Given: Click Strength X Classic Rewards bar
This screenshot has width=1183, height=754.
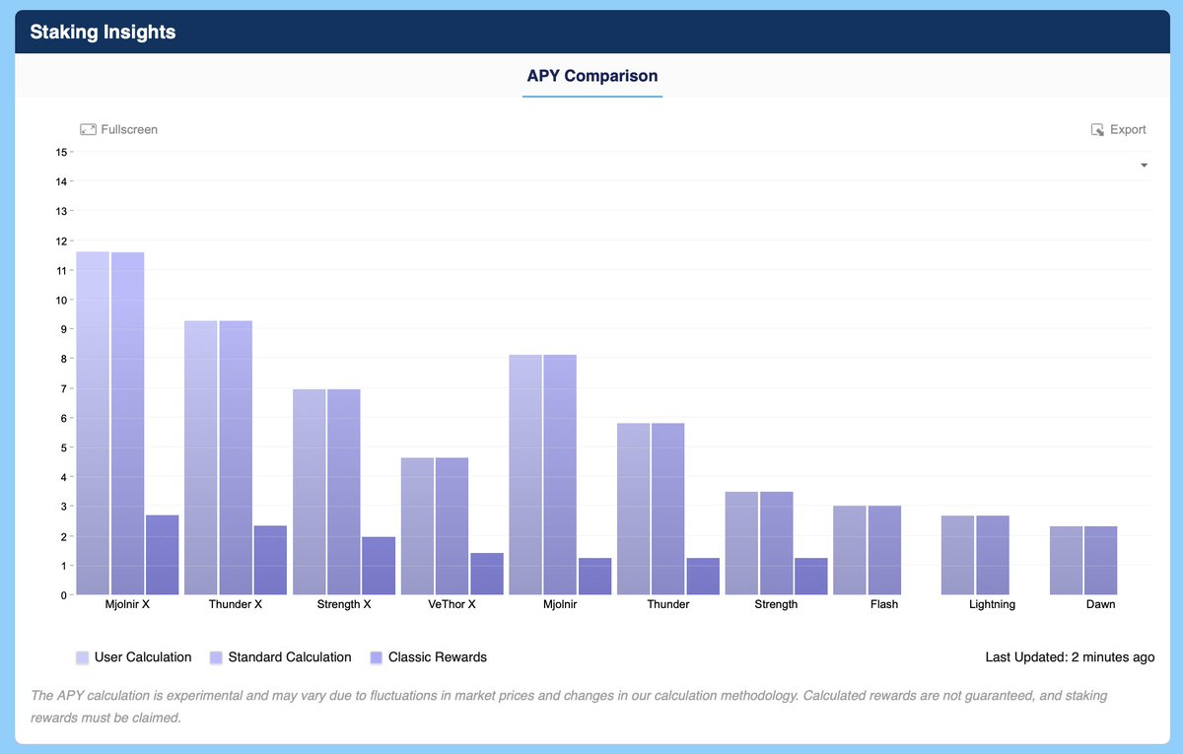Looking at the screenshot, I should (379, 566).
